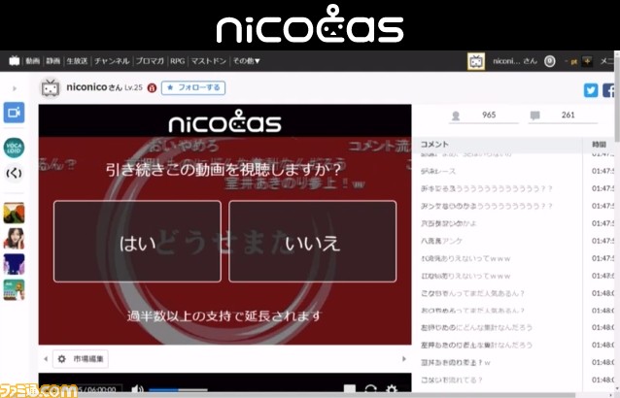
Task: Click the broadcaster TV avatar icon
Action: coord(51,87)
